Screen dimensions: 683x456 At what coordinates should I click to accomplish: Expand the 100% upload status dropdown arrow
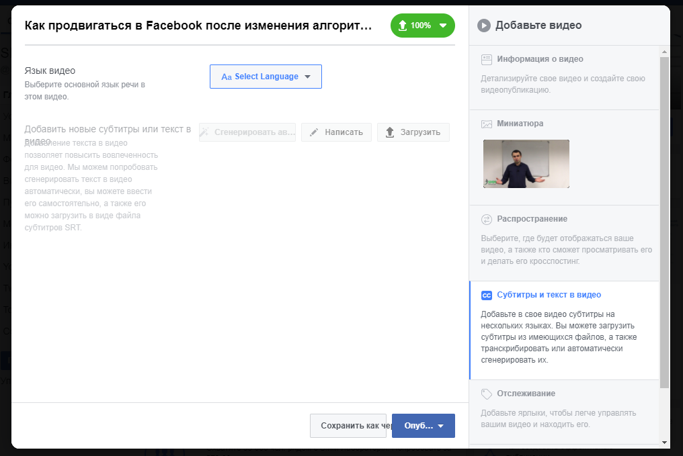(x=443, y=26)
